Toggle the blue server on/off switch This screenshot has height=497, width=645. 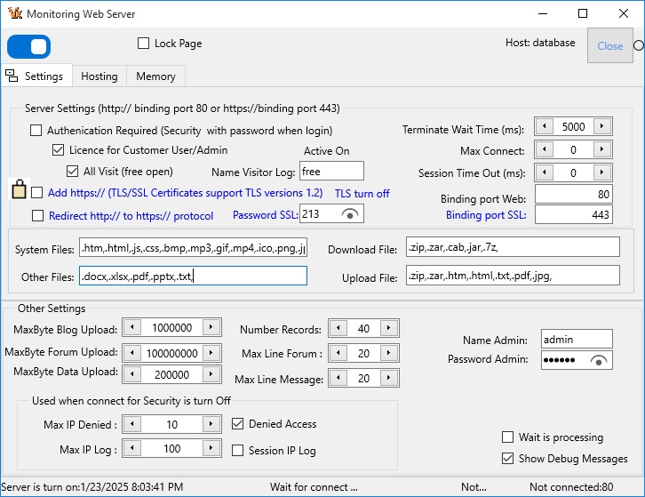(x=28, y=46)
